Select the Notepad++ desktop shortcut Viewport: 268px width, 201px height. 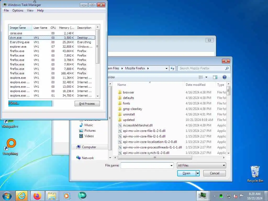coord(10,124)
